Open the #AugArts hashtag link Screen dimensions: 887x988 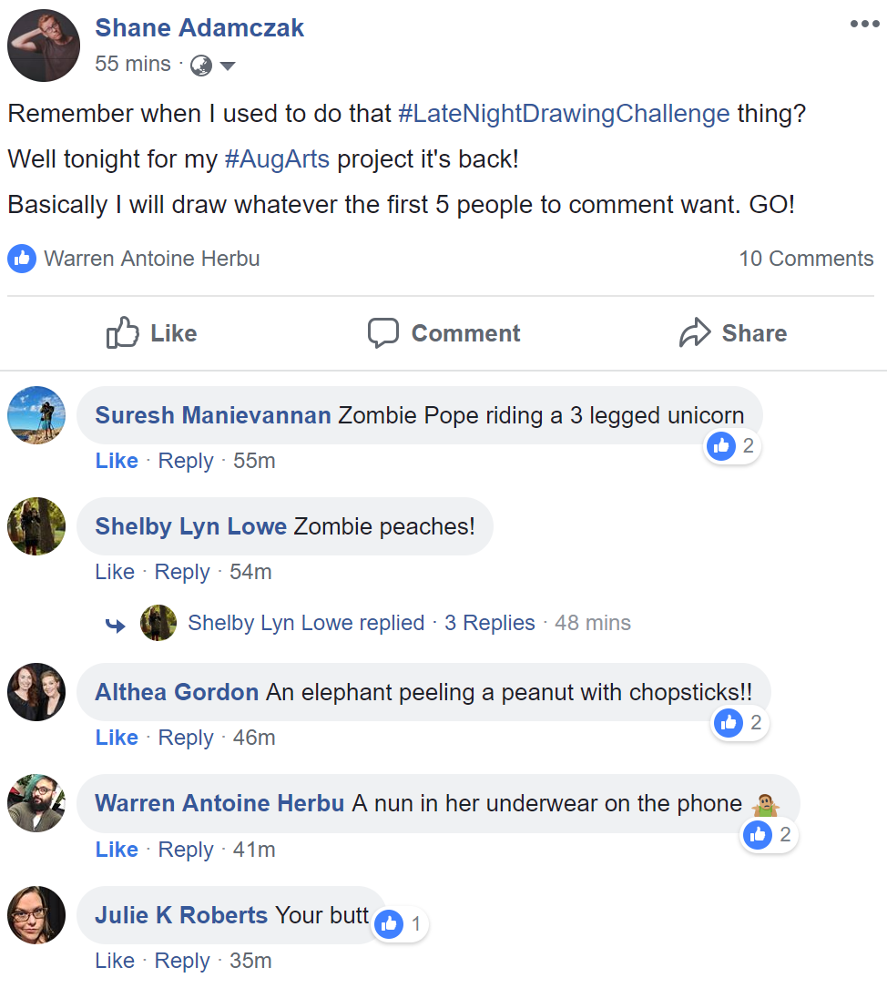(277, 159)
